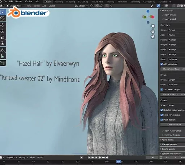This screenshot has height=165, width=185.
Task: Jump to next keyframe
Action: (x=103, y=157)
